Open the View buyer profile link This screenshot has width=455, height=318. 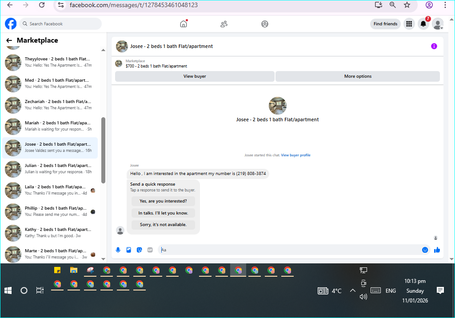[x=295, y=155]
